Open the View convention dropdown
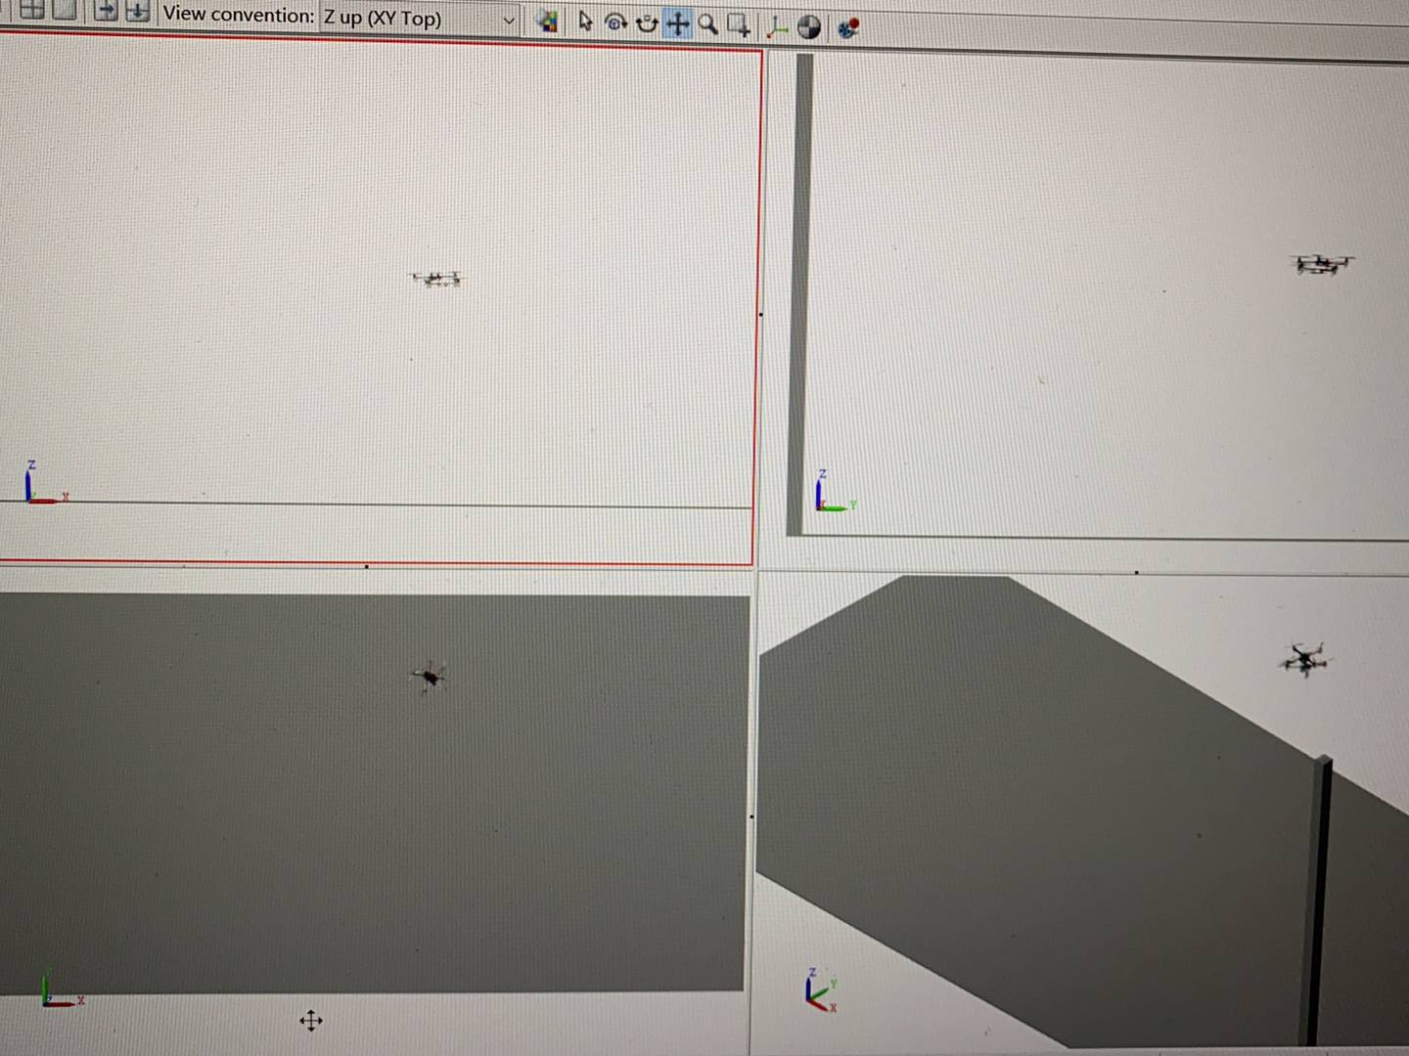 coord(508,20)
